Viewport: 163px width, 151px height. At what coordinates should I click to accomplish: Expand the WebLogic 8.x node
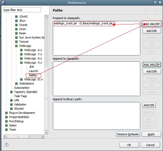(x=21, y=58)
